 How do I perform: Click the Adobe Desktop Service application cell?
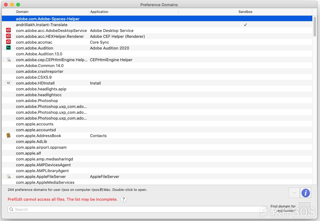tap(112, 30)
